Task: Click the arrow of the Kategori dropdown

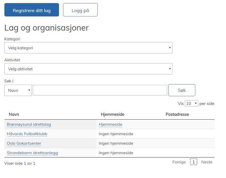Action: click(x=170, y=47)
